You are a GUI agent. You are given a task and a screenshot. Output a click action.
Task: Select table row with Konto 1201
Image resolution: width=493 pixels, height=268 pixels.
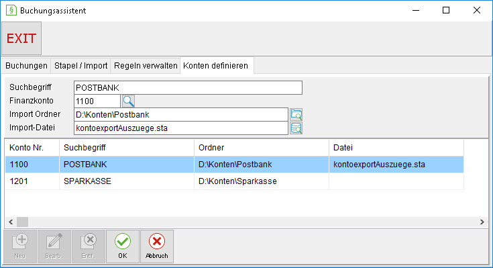pyautogui.click(x=235, y=181)
